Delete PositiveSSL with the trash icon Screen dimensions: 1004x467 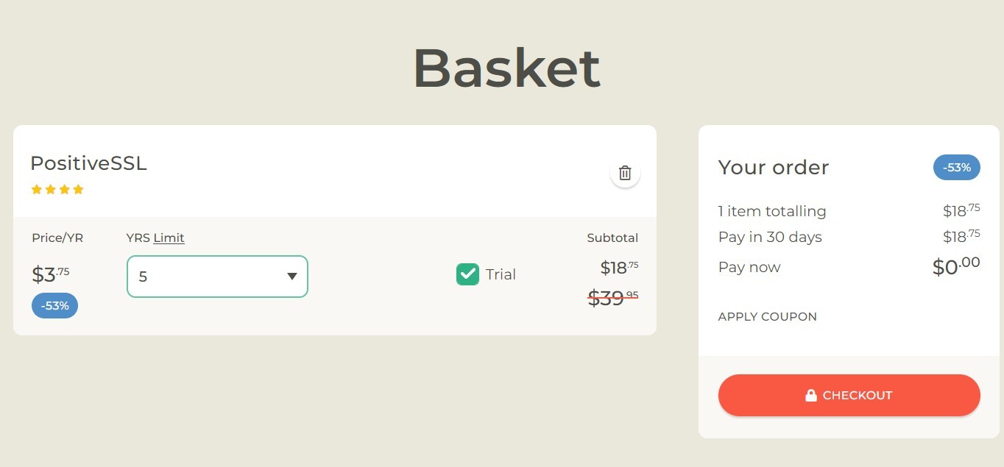coord(625,174)
